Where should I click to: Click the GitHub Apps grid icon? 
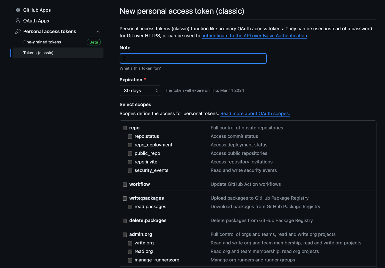pos(18,10)
